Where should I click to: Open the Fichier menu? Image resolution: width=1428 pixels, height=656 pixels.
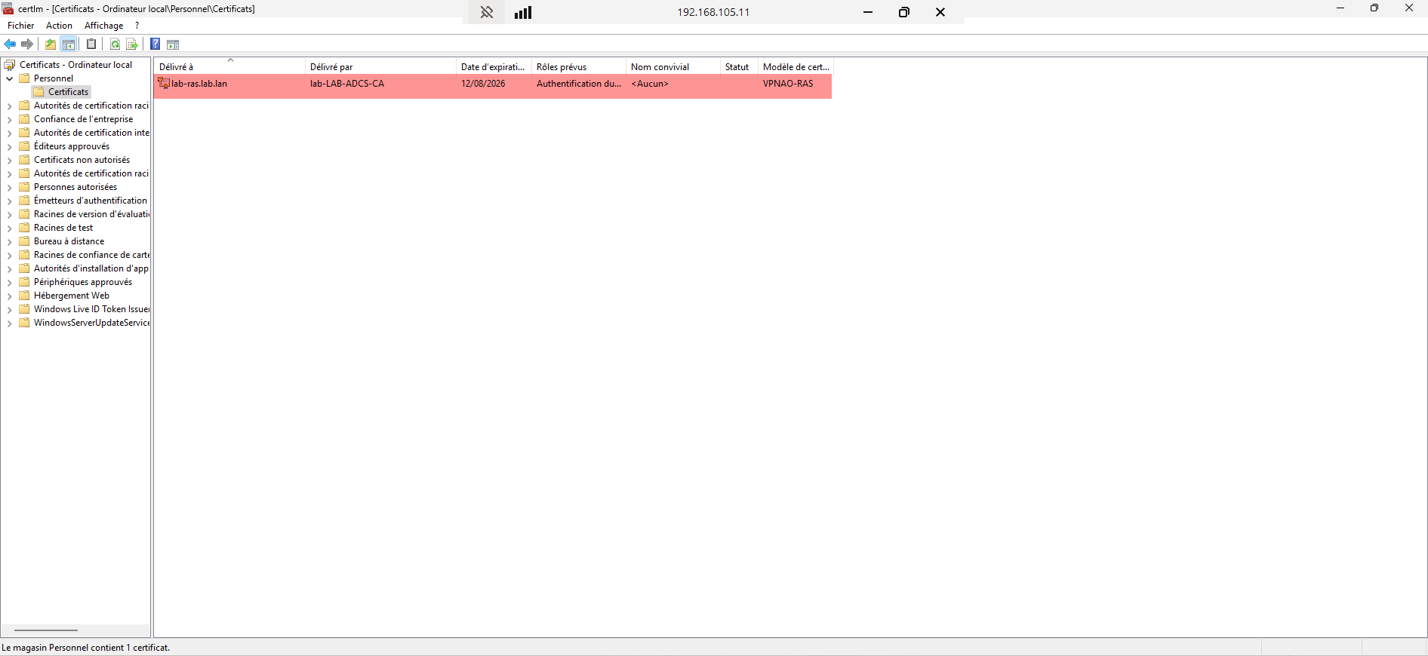click(x=21, y=26)
